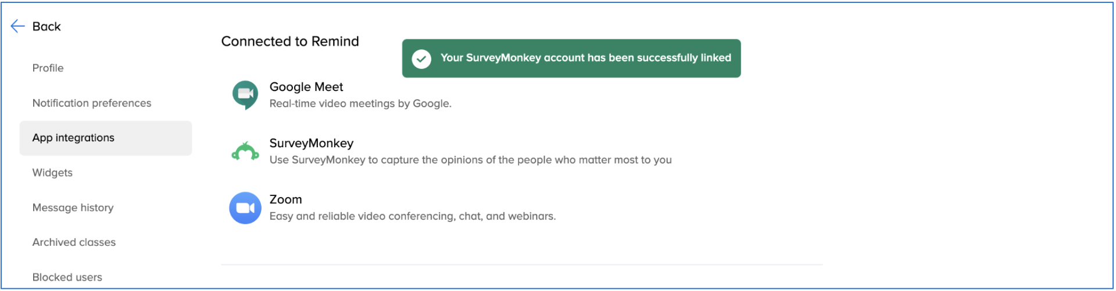Open Blocked users
The width and height of the screenshot is (1116, 291).
coord(67,277)
